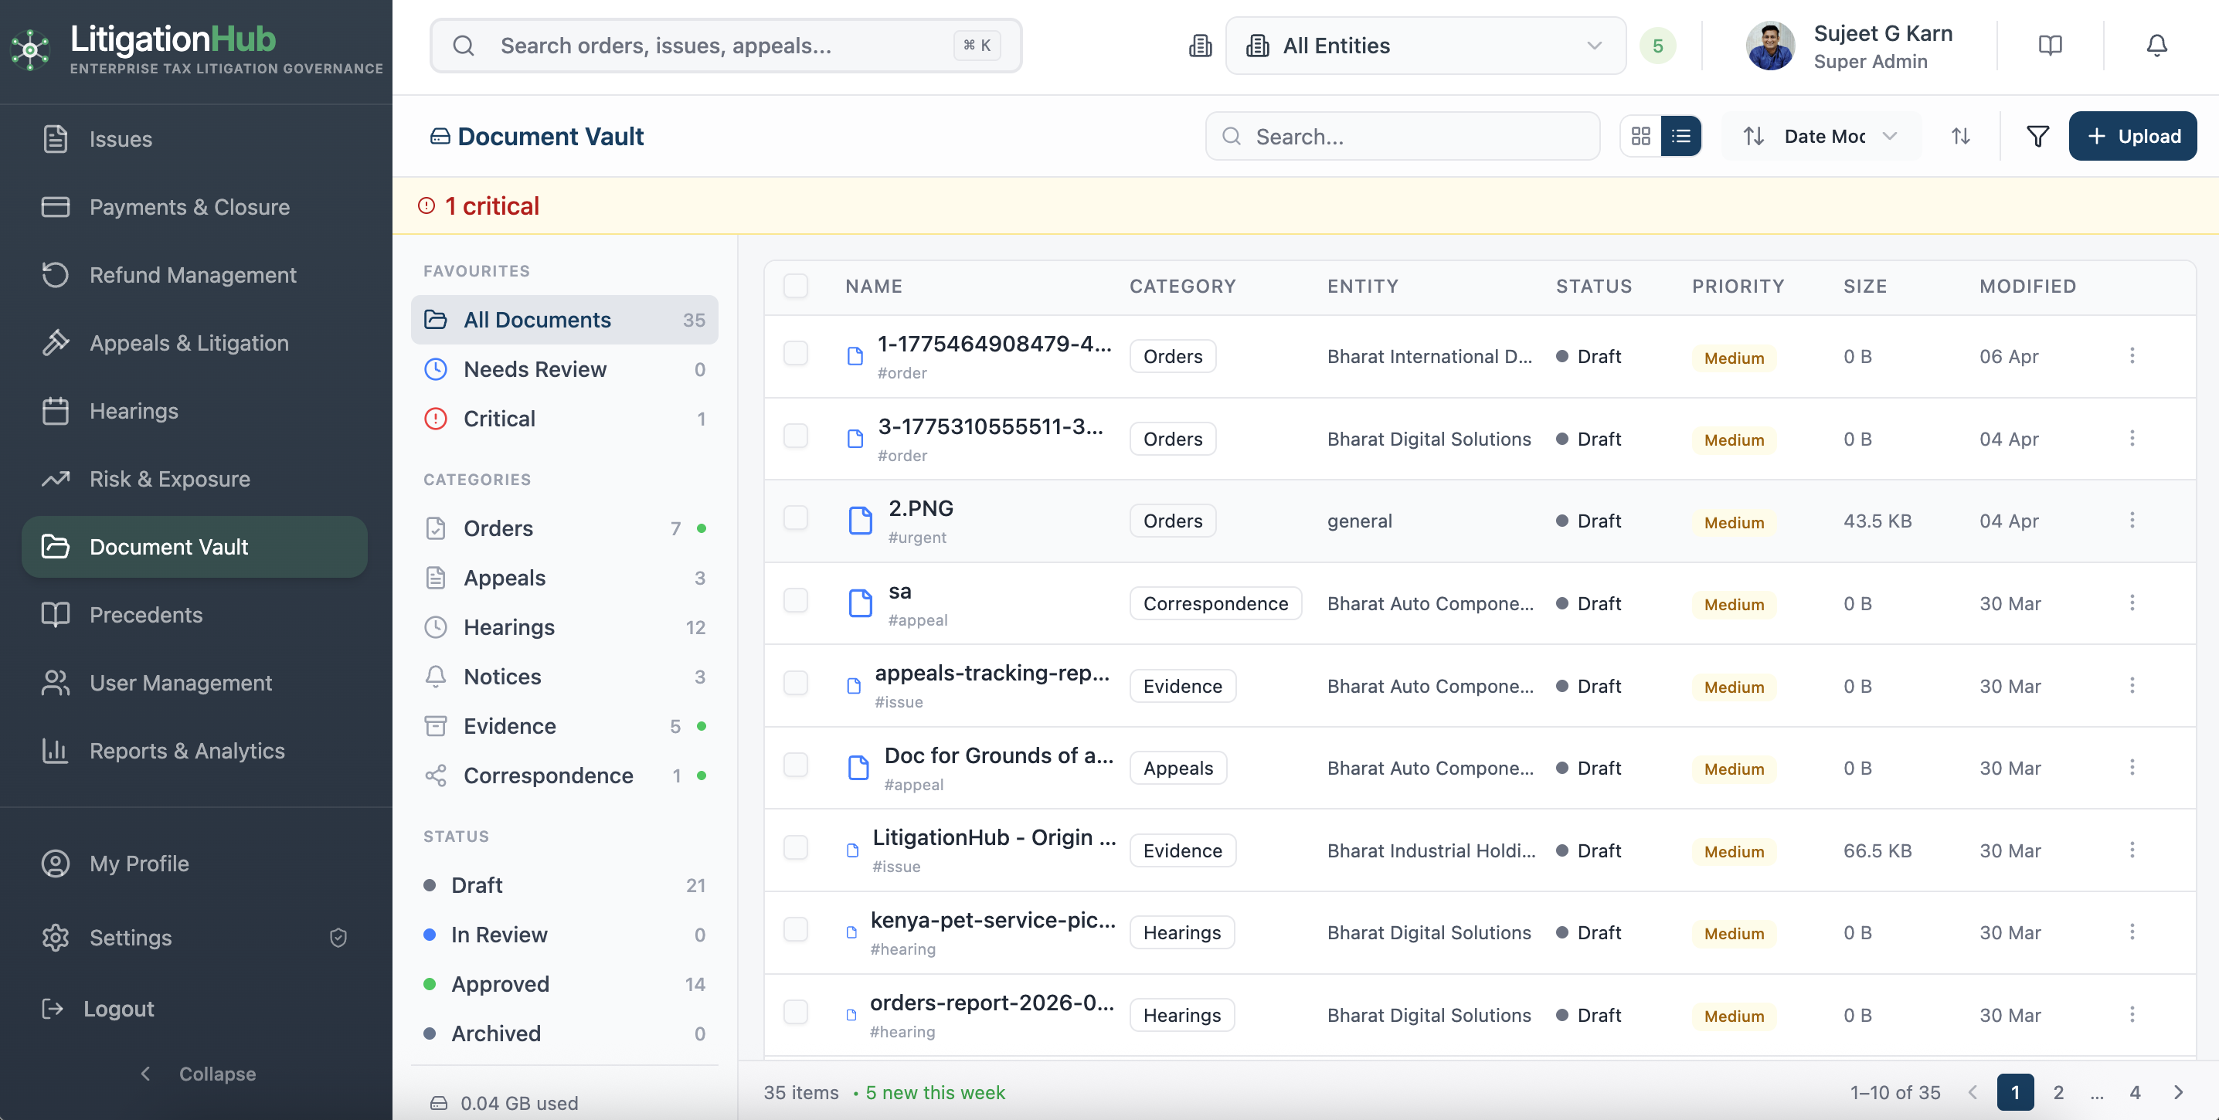Image resolution: width=2219 pixels, height=1120 pixels.
Task: Open actions for Doc for Grounds document
Action: 2132,767
